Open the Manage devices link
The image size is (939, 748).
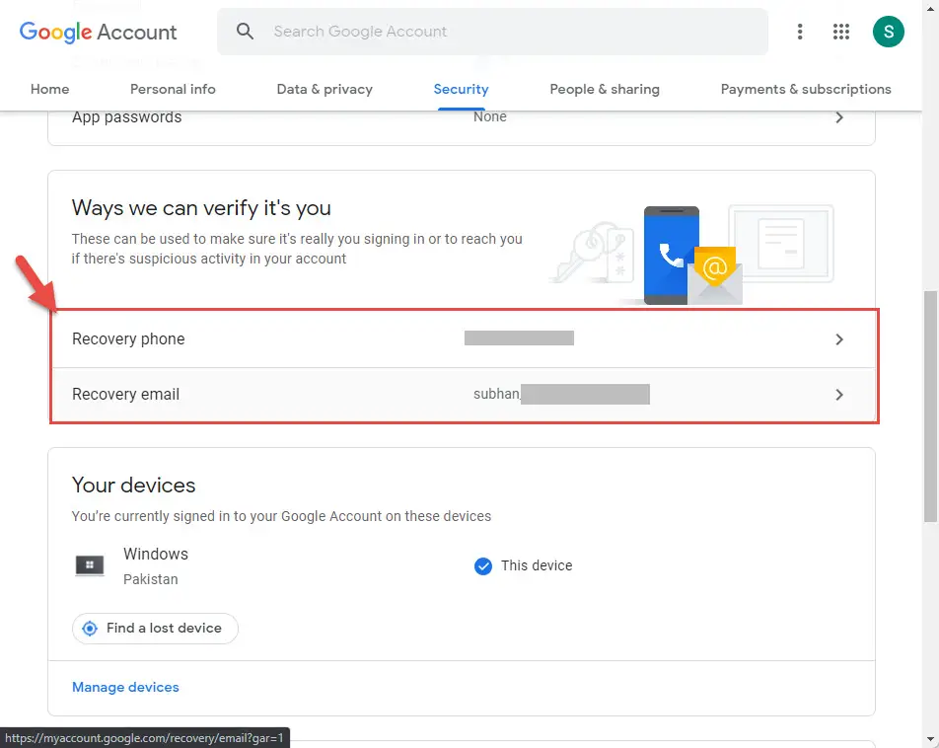[125, 687]
